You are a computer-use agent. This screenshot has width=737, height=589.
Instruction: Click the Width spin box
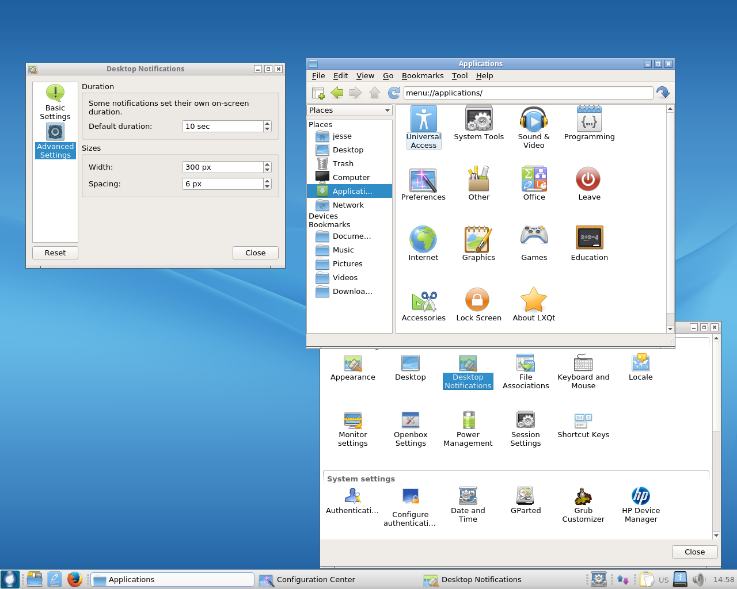tap(226, 167)
